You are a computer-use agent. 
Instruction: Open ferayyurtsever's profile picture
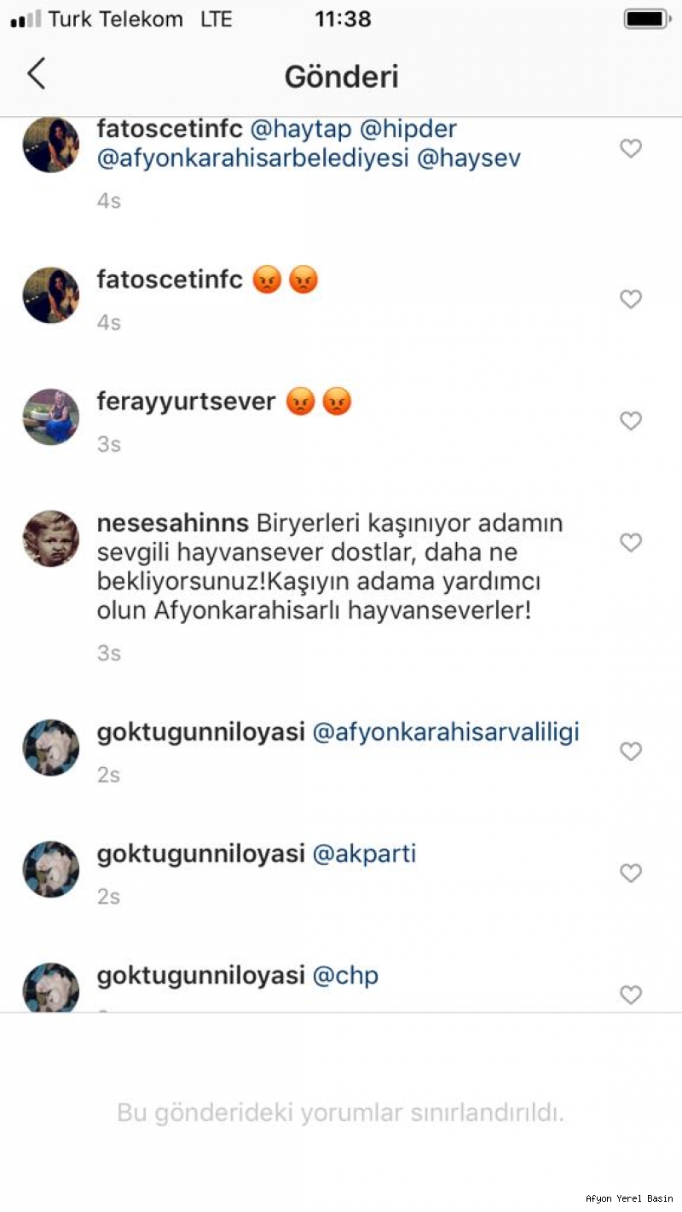pyautogui.click(x=50, y=417)
